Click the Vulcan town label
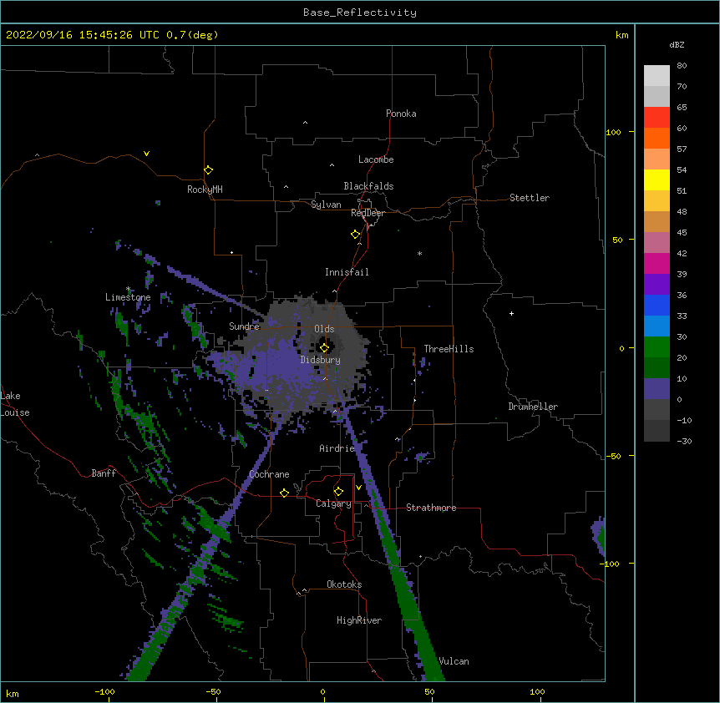Screen dimensions: 720x703 point(454,661)
